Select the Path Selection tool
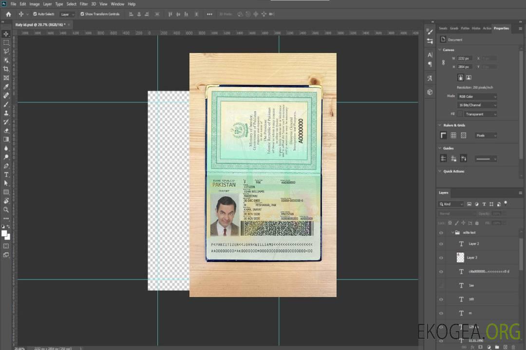 pos(6,183)
